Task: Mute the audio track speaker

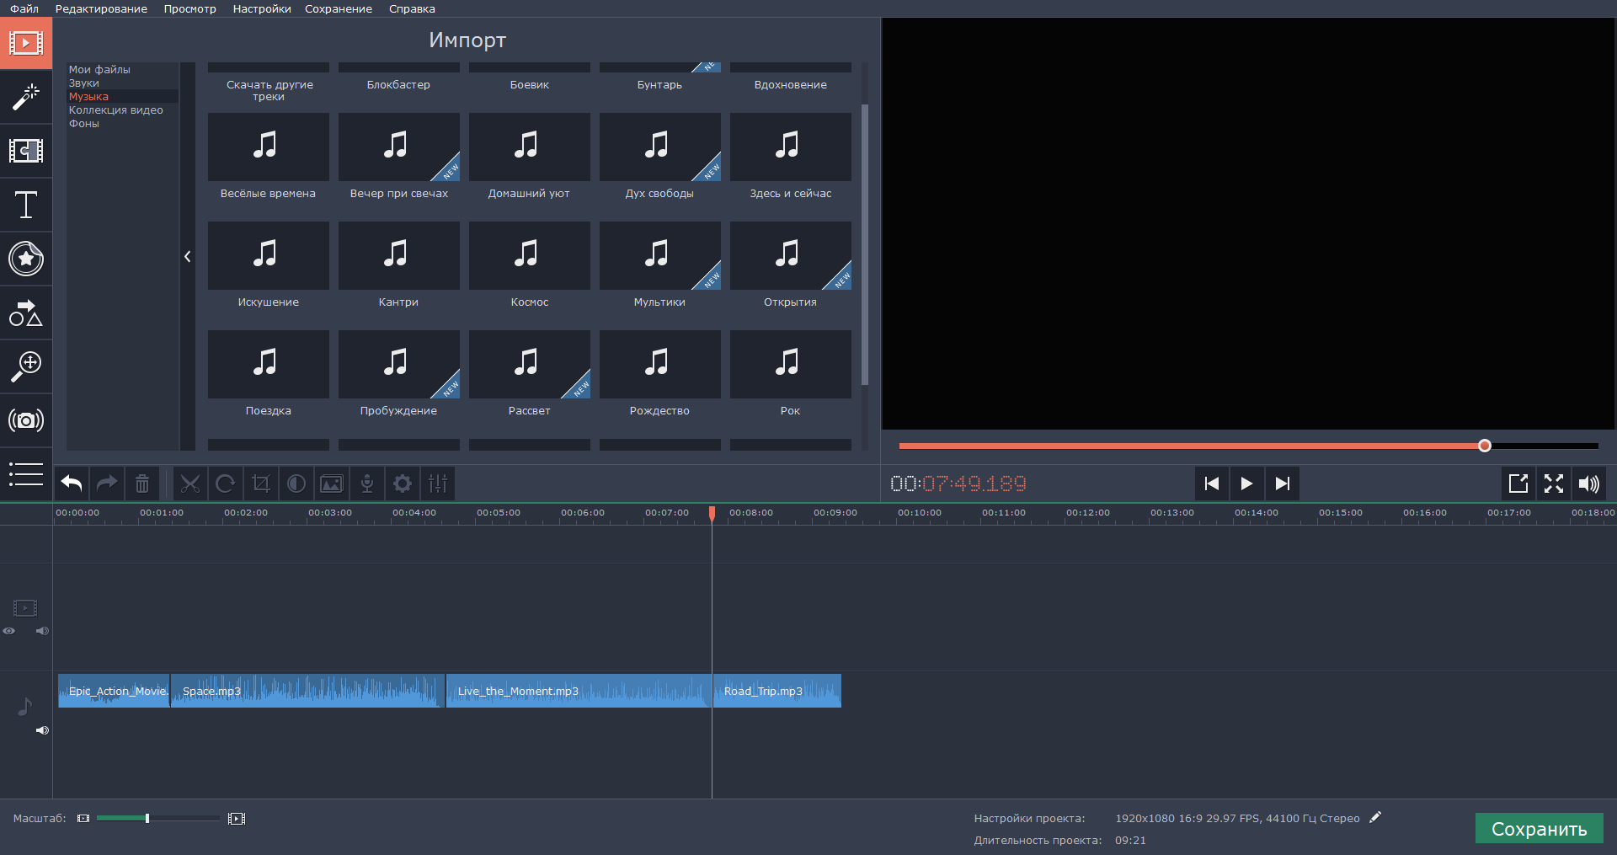Action: [x=42, y=730]
